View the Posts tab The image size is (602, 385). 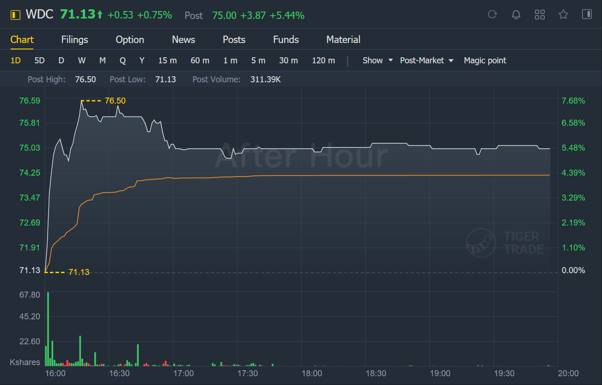point(234,40)
